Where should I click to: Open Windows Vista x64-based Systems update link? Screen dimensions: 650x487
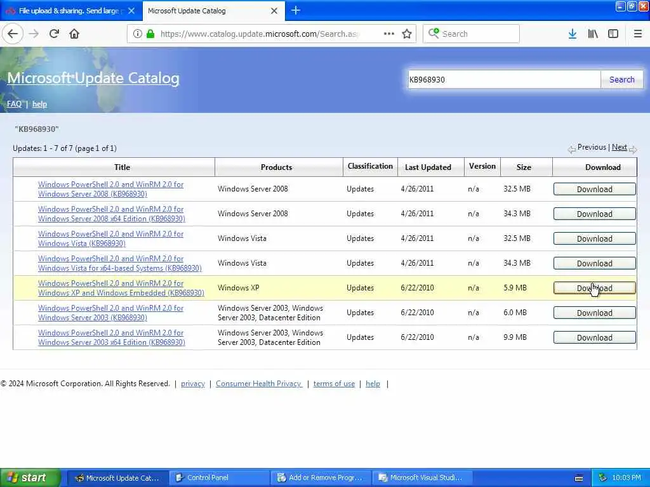tap(120, 263)
